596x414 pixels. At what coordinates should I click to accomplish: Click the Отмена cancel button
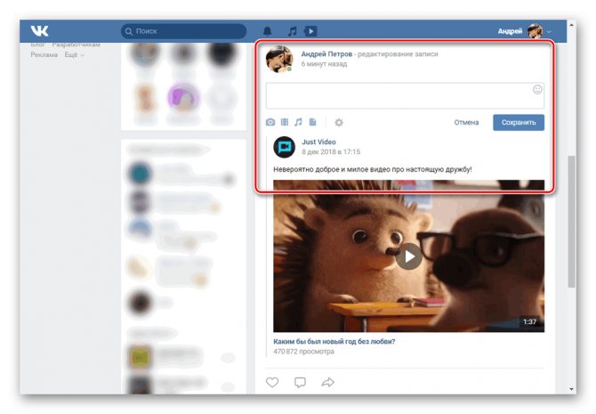466,123
